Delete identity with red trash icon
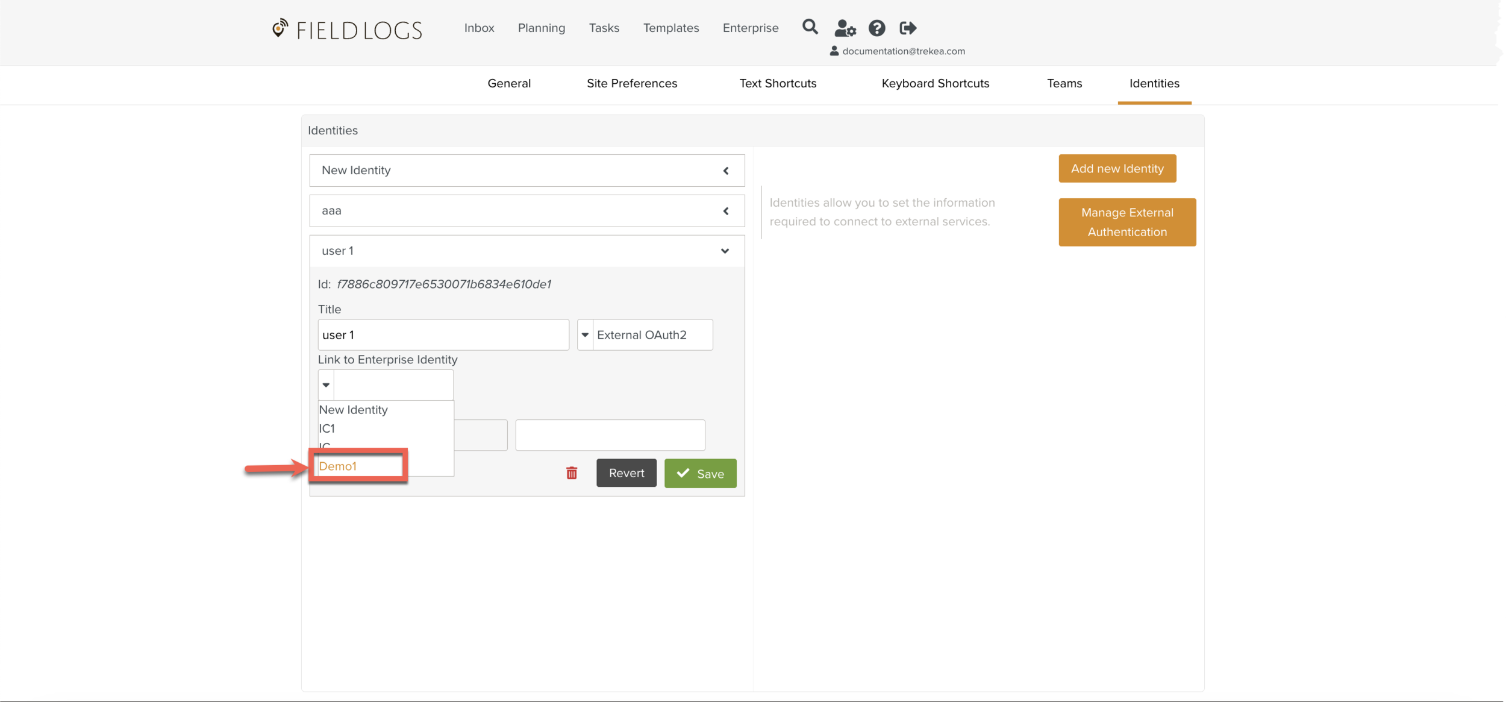 pyautogui.click(x=571, y=473)
